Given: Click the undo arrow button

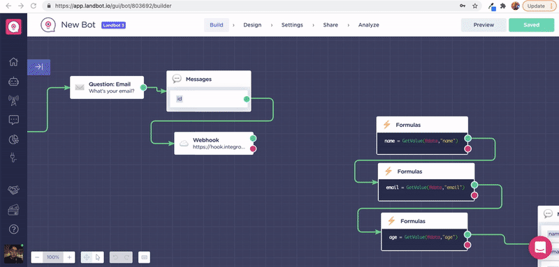Looking at the screenshot, I should tap(115, 257).
